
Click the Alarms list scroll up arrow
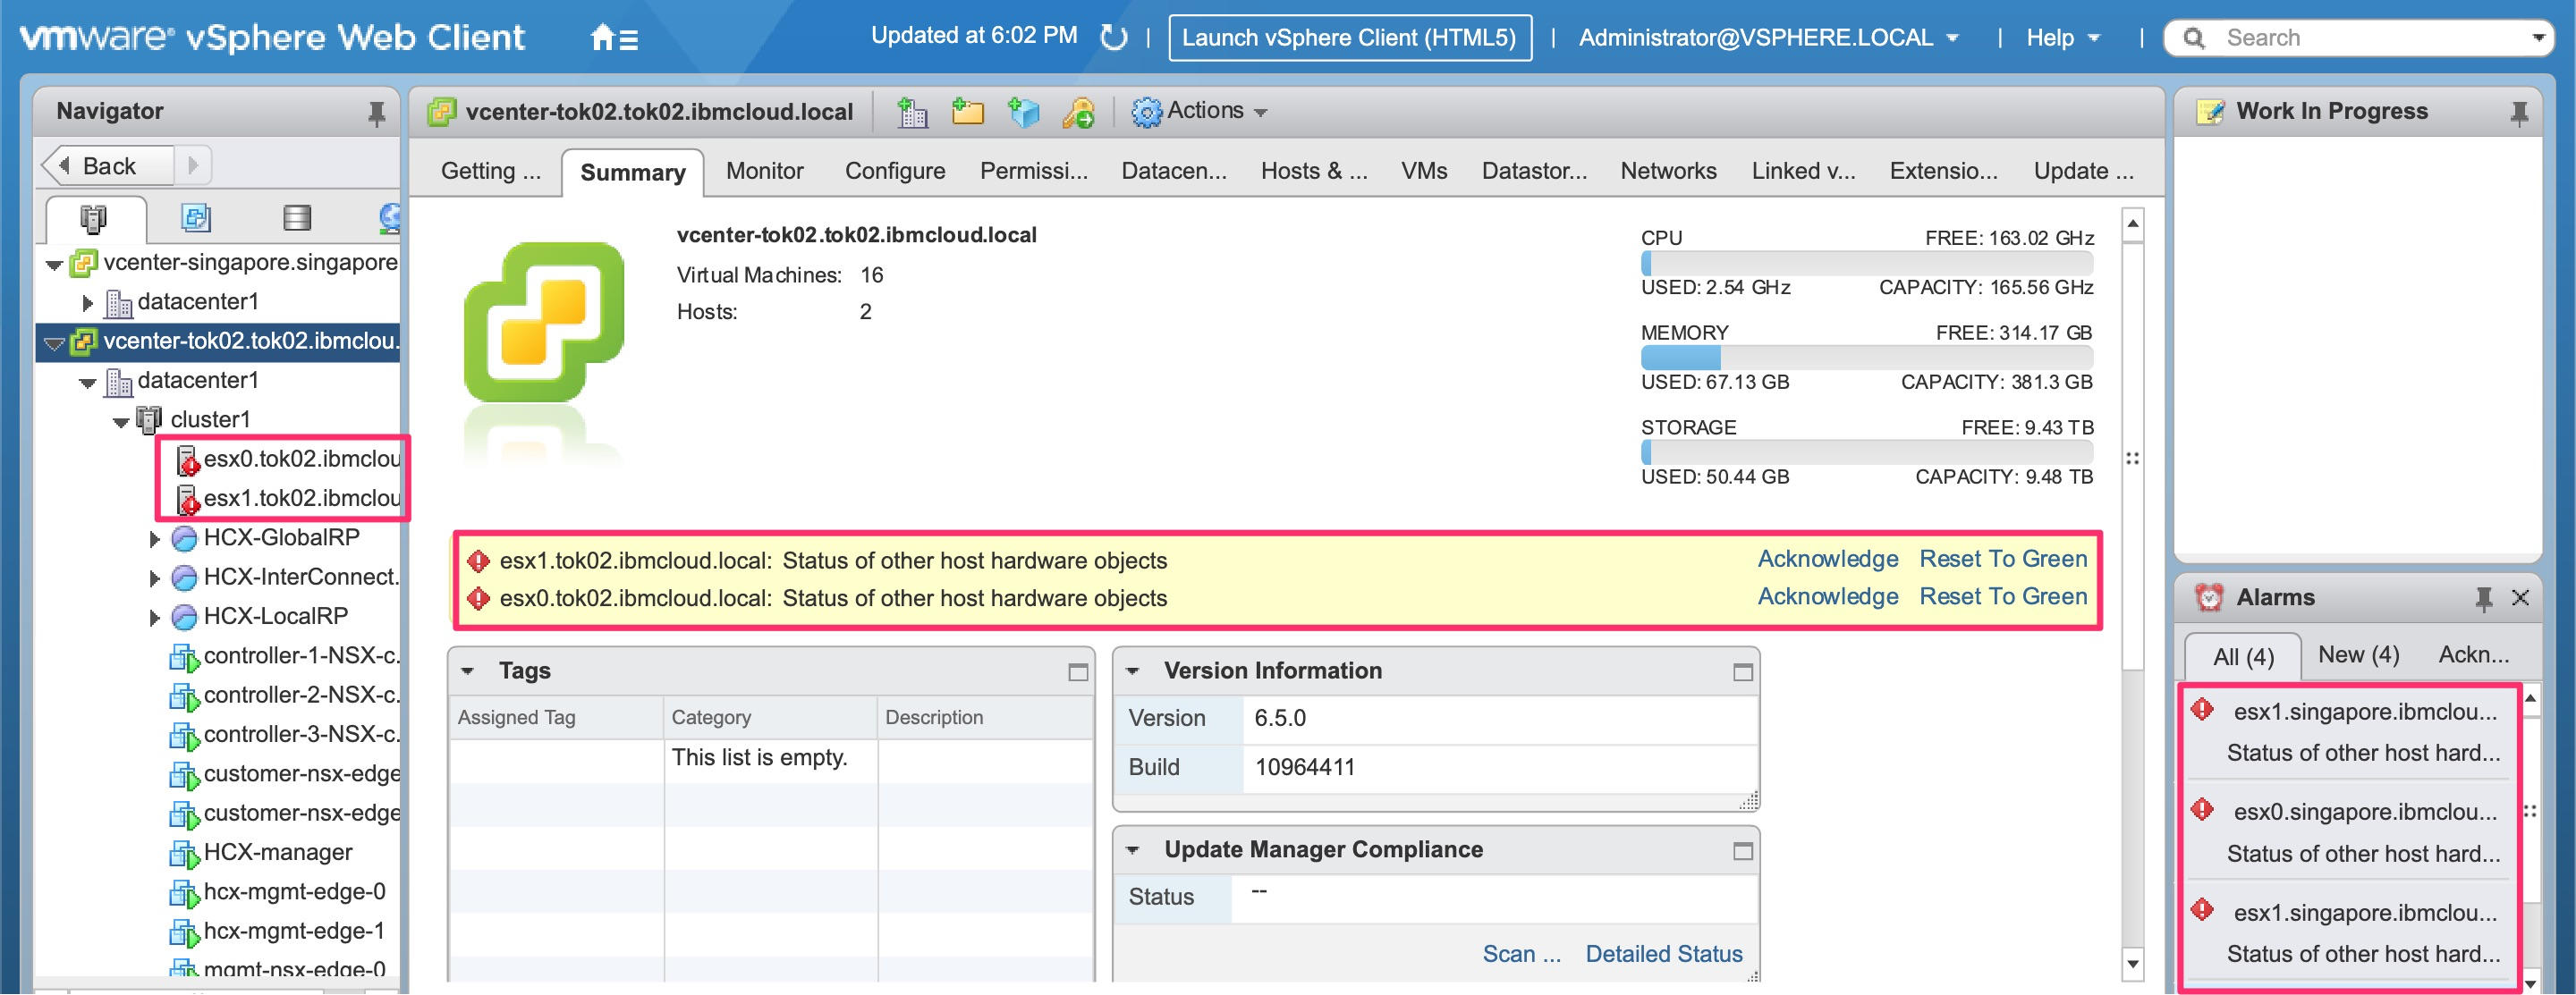tap(2530, 698)
